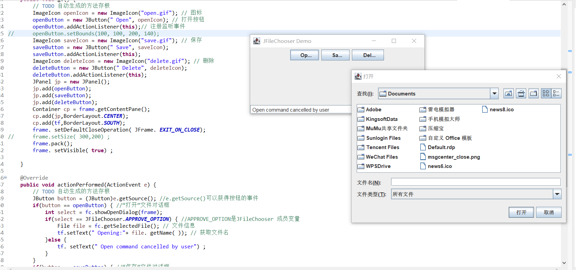This screenshot has height=270, width=576.
Task: Select the Tencent Files folder
Action: [378, 147]
